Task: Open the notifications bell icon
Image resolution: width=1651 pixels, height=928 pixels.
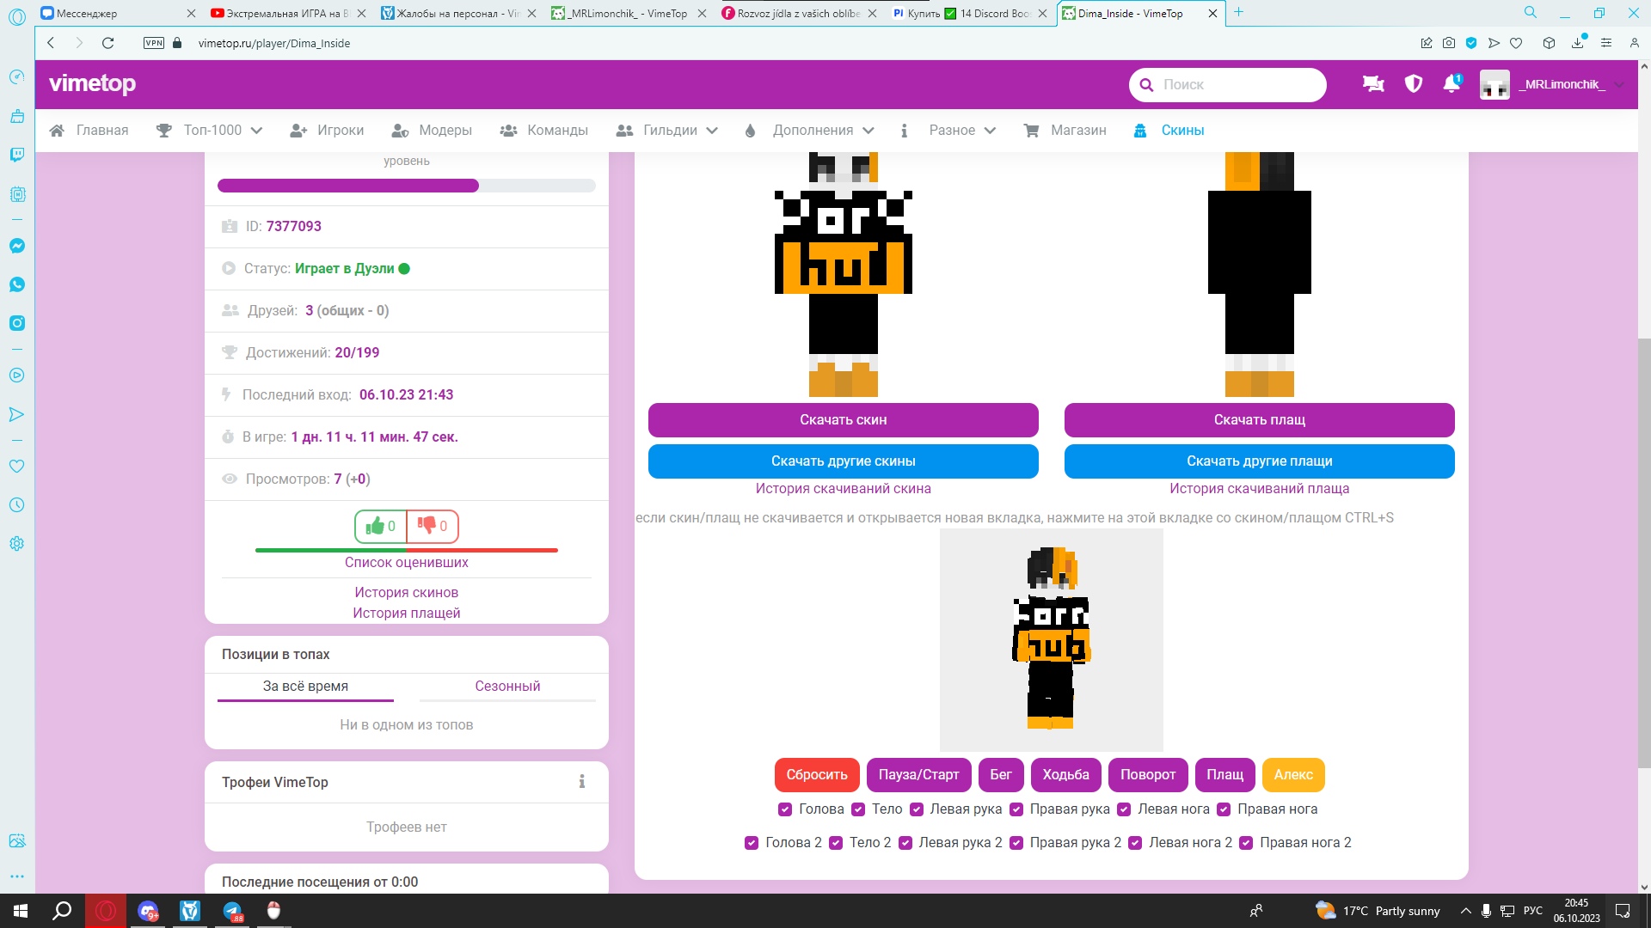Action: coord(1452,83)
